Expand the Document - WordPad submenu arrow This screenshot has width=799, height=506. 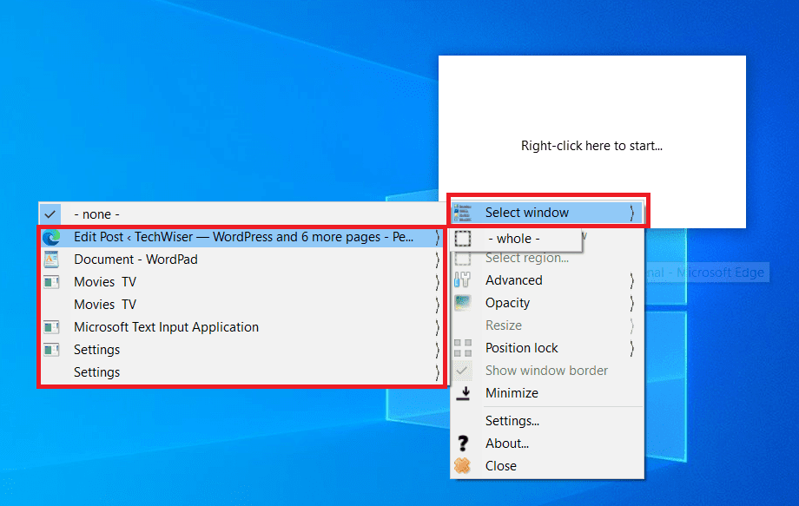click(x=437, y=260)
